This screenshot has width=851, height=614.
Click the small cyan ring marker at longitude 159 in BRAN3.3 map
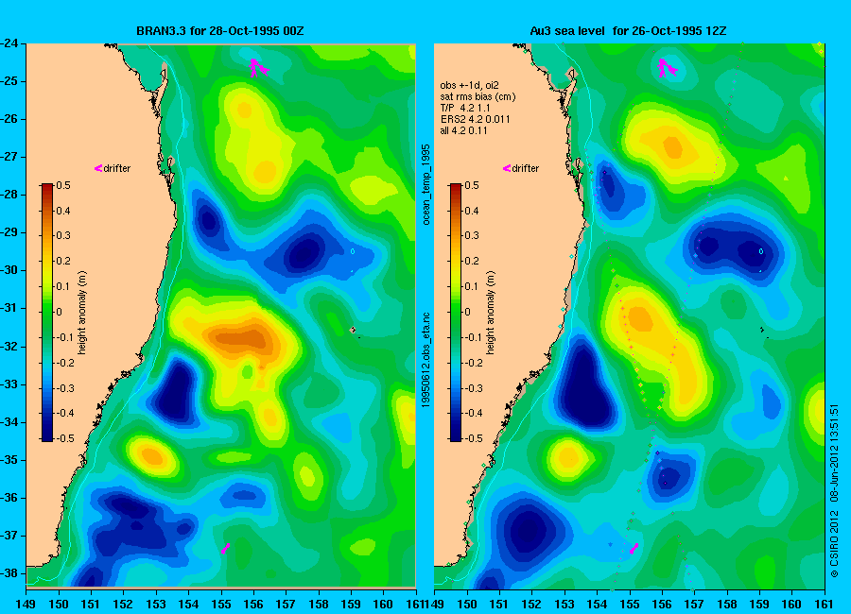(x=353, y=251)
